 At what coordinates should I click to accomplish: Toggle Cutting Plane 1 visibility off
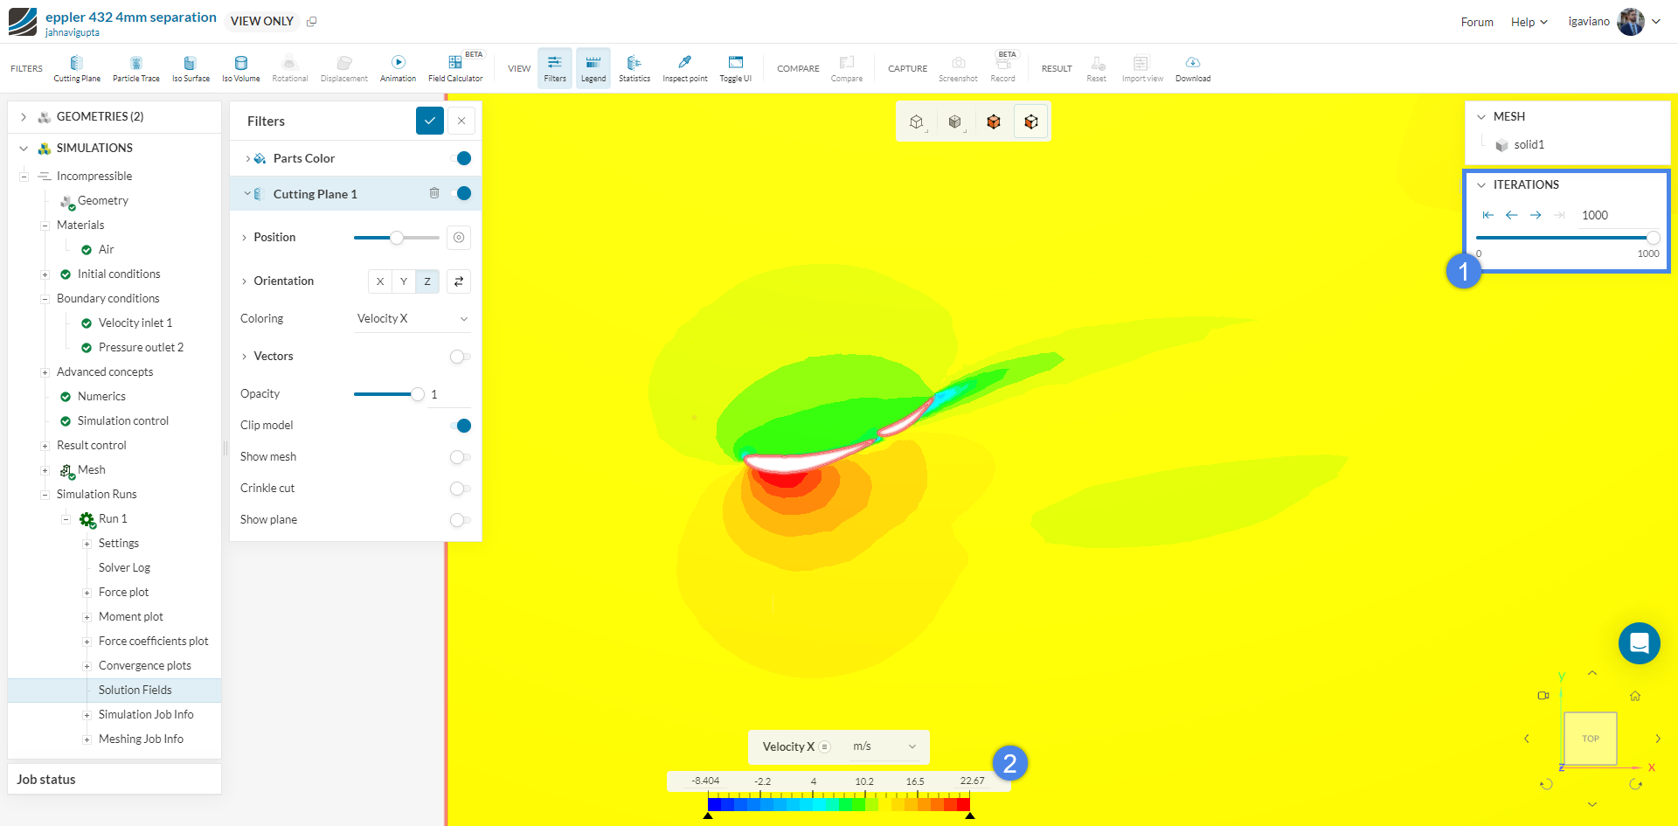point(462,193)
